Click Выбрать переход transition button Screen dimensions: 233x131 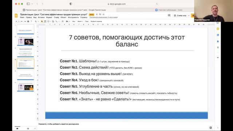point(96,21)
